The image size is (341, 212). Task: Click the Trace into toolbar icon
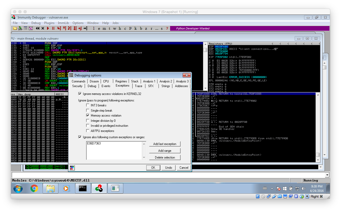pos(70,28)
